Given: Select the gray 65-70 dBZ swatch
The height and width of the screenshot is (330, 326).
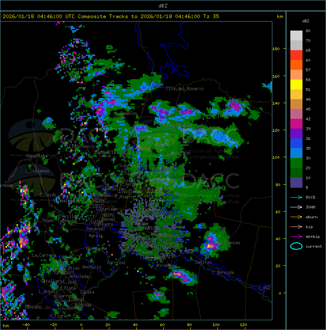Looking at the screenshot, I should tap(296, 45).
